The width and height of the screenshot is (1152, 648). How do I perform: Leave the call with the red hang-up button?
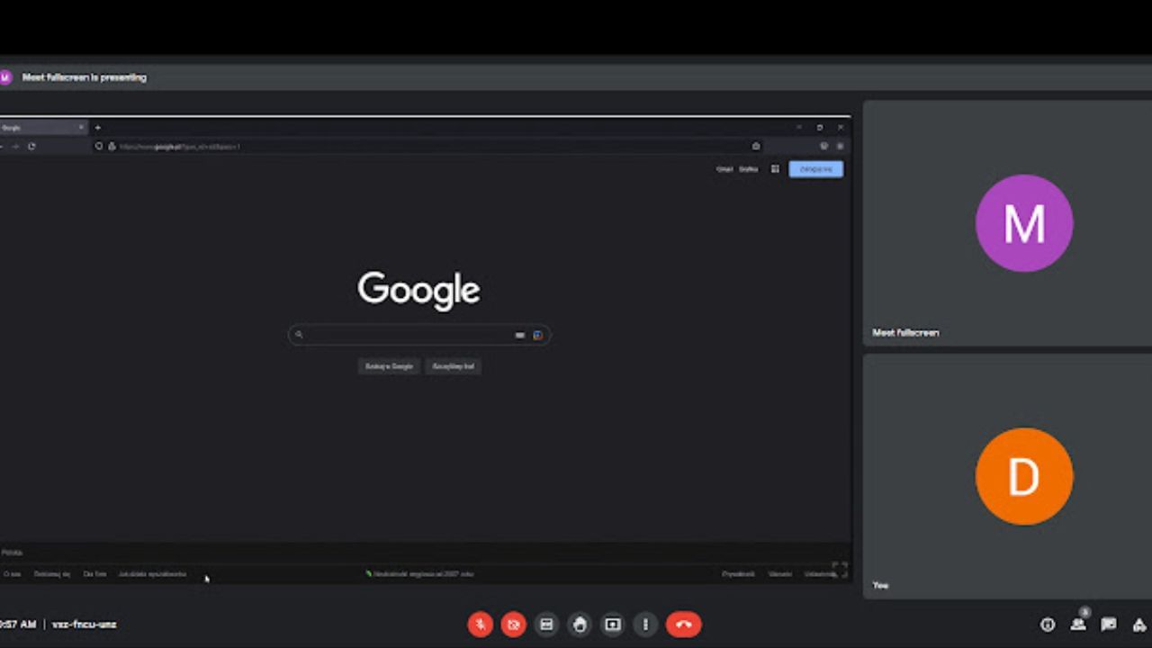pyautogui.click(x=683, y=624)
